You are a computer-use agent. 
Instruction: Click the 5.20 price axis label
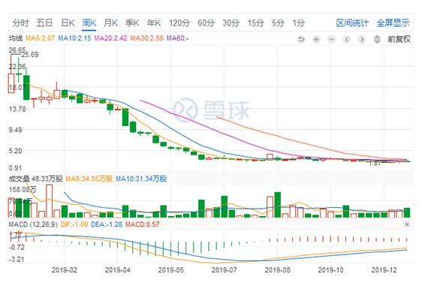click(15, 151)
